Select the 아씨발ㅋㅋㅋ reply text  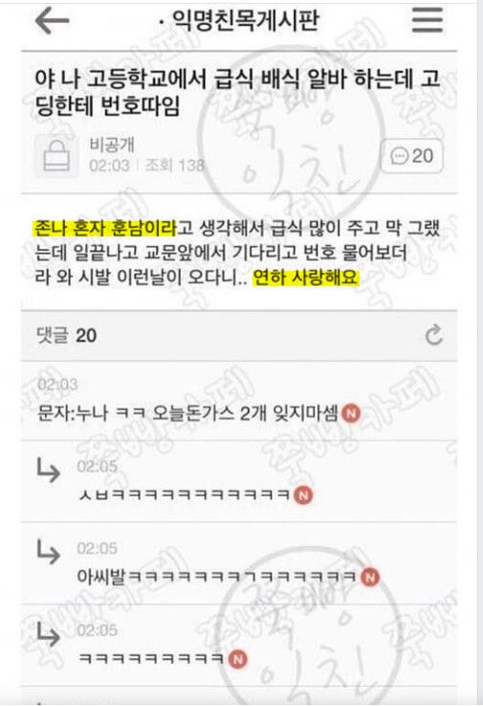tap(218, 577)
